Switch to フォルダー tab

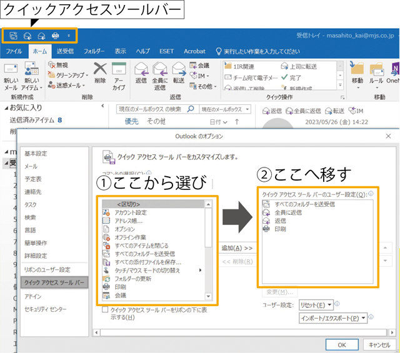[94, 51]
